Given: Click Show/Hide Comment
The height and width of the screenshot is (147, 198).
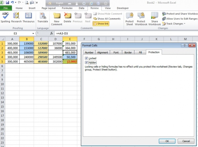Looking at the screenshot, I should tap(108, 14).
